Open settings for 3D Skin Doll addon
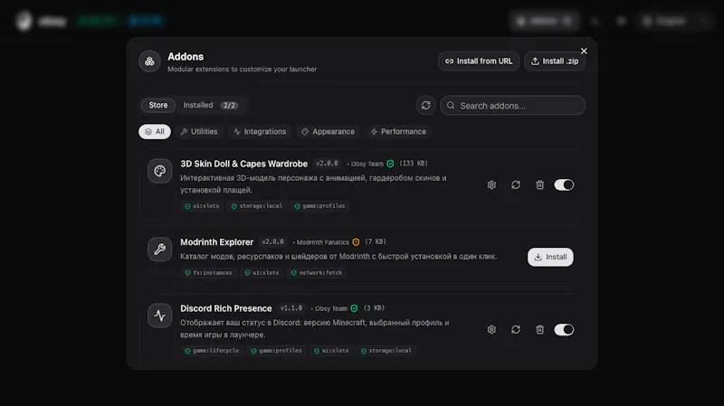Screen dimensions: 724x406 coord(491,185)
